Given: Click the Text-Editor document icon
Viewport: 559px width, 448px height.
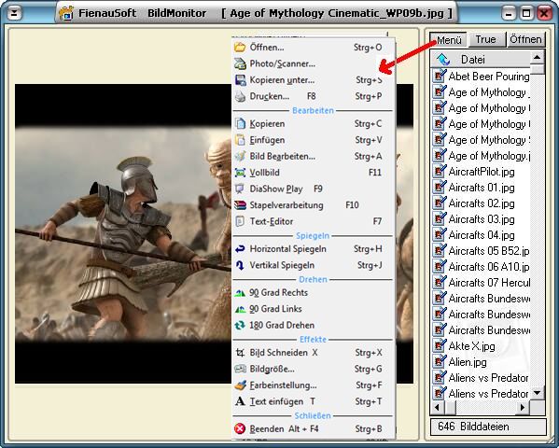Looking at the screenshot, I should [x=240, y=221].
